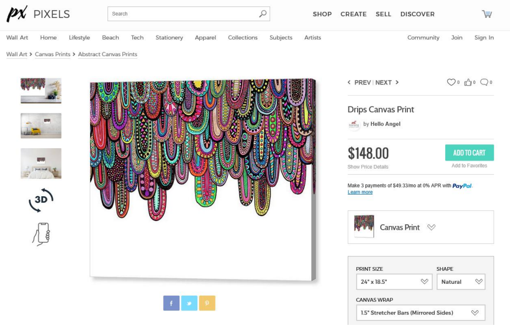Click PayPal Learn more link
This screenshot has width=510, height=333.
click(x=360, y=192)
